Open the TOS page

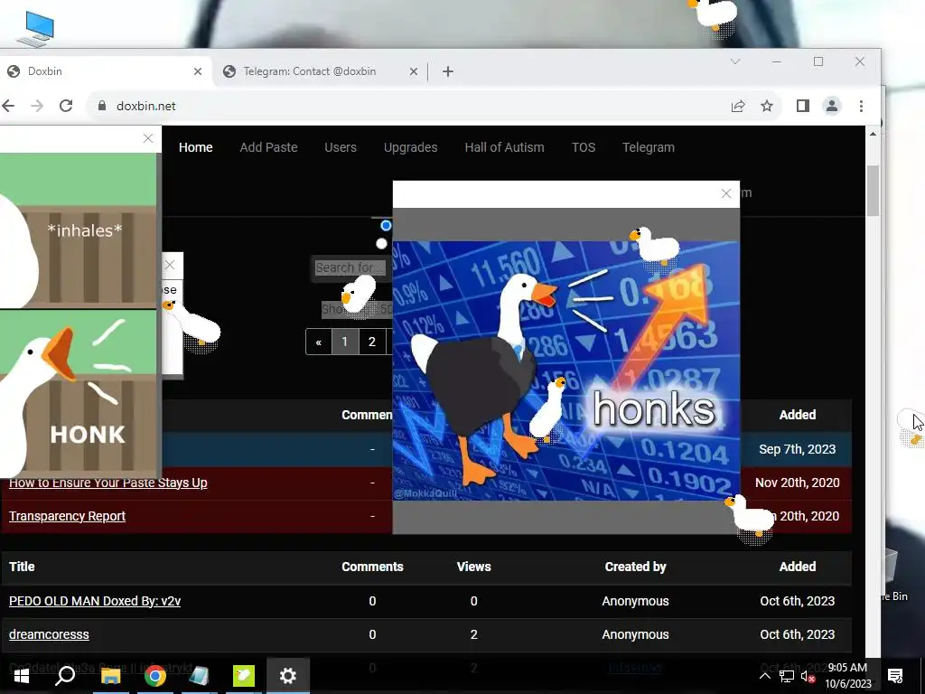(x=584, y=147)
